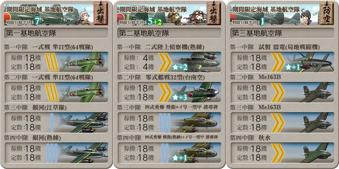The height and width of the screenshot is (169, 339).
Task: Select the 試製 震電 local fighter image
Action: point(309,62)
